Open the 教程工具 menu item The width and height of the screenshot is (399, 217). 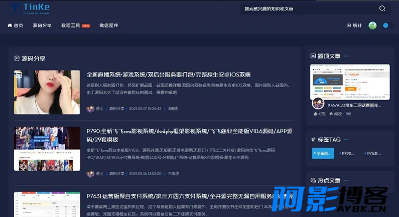coord(70,25)
